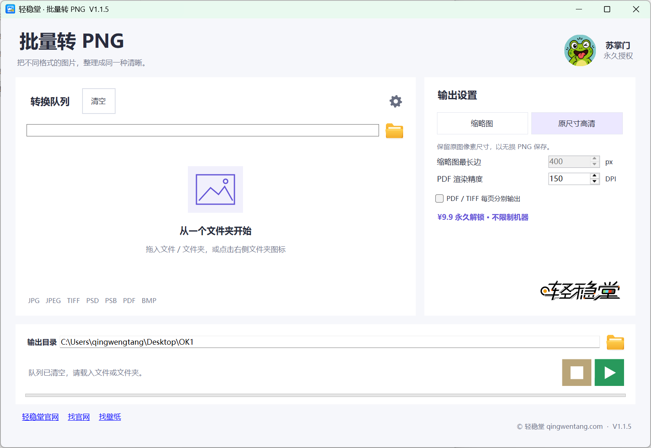Select the 原尺寸高清 output mode tab
651x448 pixels.
point(577,123)
